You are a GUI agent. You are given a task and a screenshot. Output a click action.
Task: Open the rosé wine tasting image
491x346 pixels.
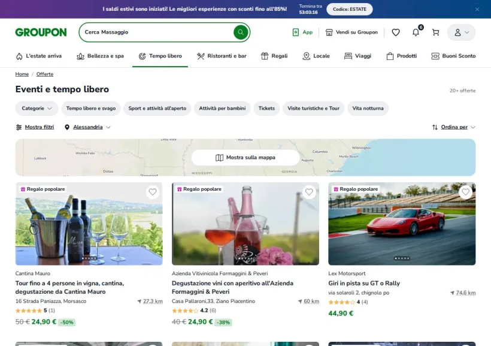245,224
